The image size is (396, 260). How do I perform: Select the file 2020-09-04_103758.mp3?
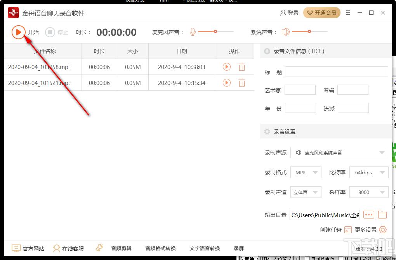(x=39, y=67)
